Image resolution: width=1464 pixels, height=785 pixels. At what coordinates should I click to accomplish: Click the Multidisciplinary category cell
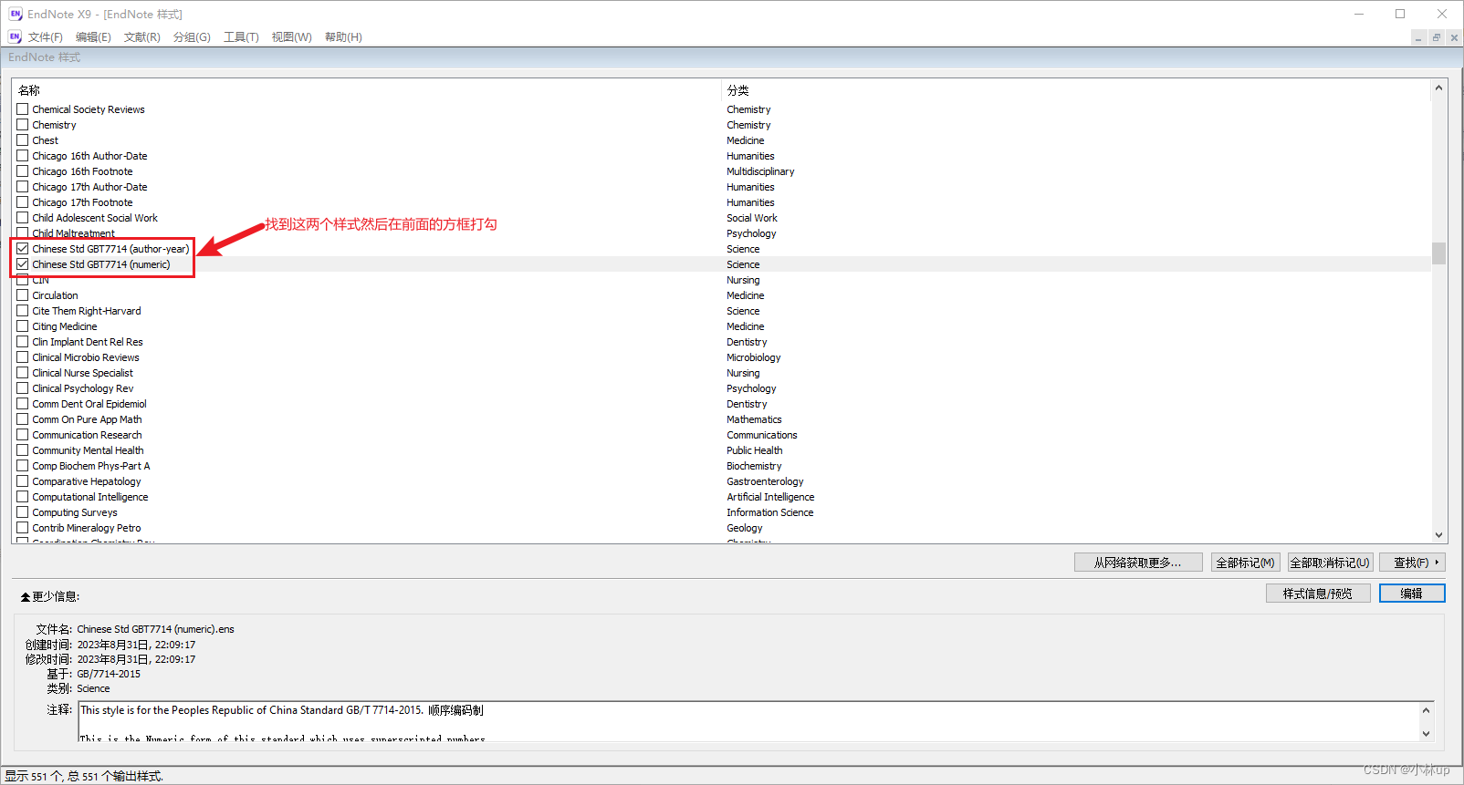pos(760,171)
